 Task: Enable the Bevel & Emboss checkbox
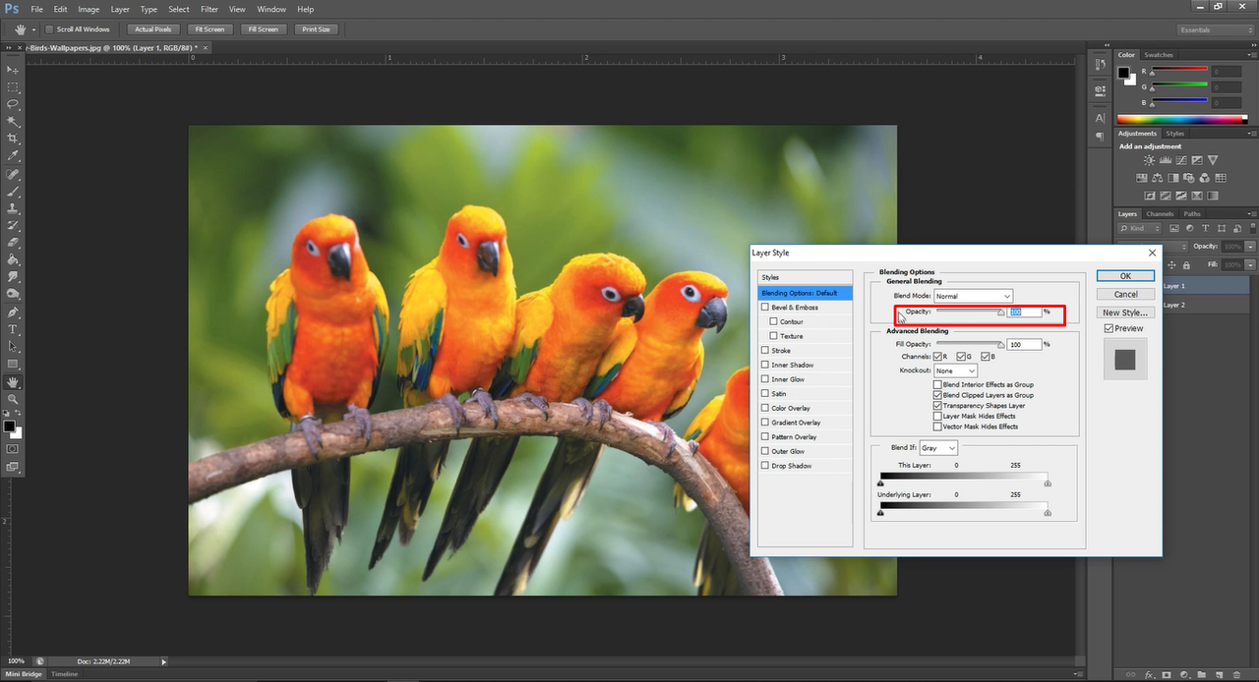click(x=765, y=308)
